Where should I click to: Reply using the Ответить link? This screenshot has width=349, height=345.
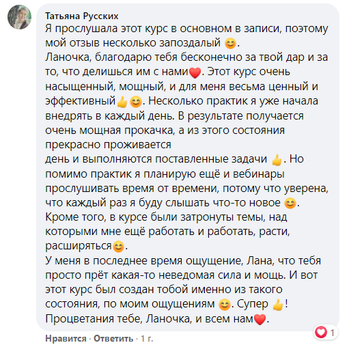point(113,338)
